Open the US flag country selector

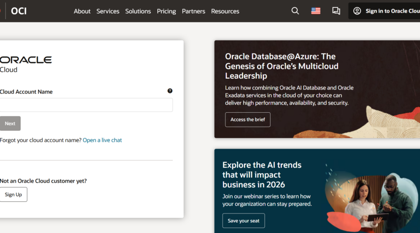315,11
